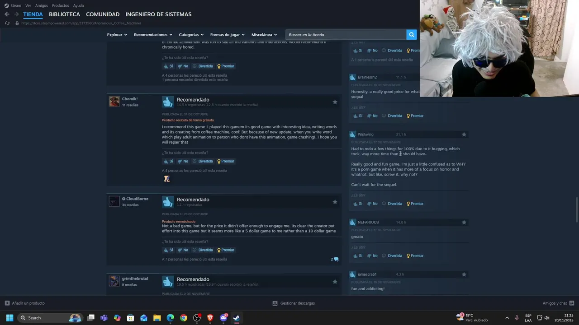579x325 pixels.
Task: Vote No on Chomik! review
Action: (183, 161)
